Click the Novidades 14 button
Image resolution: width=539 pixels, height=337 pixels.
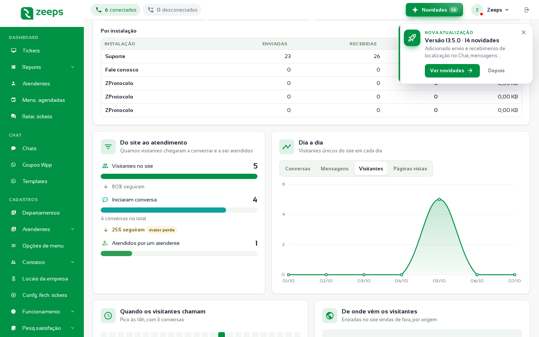434,10
